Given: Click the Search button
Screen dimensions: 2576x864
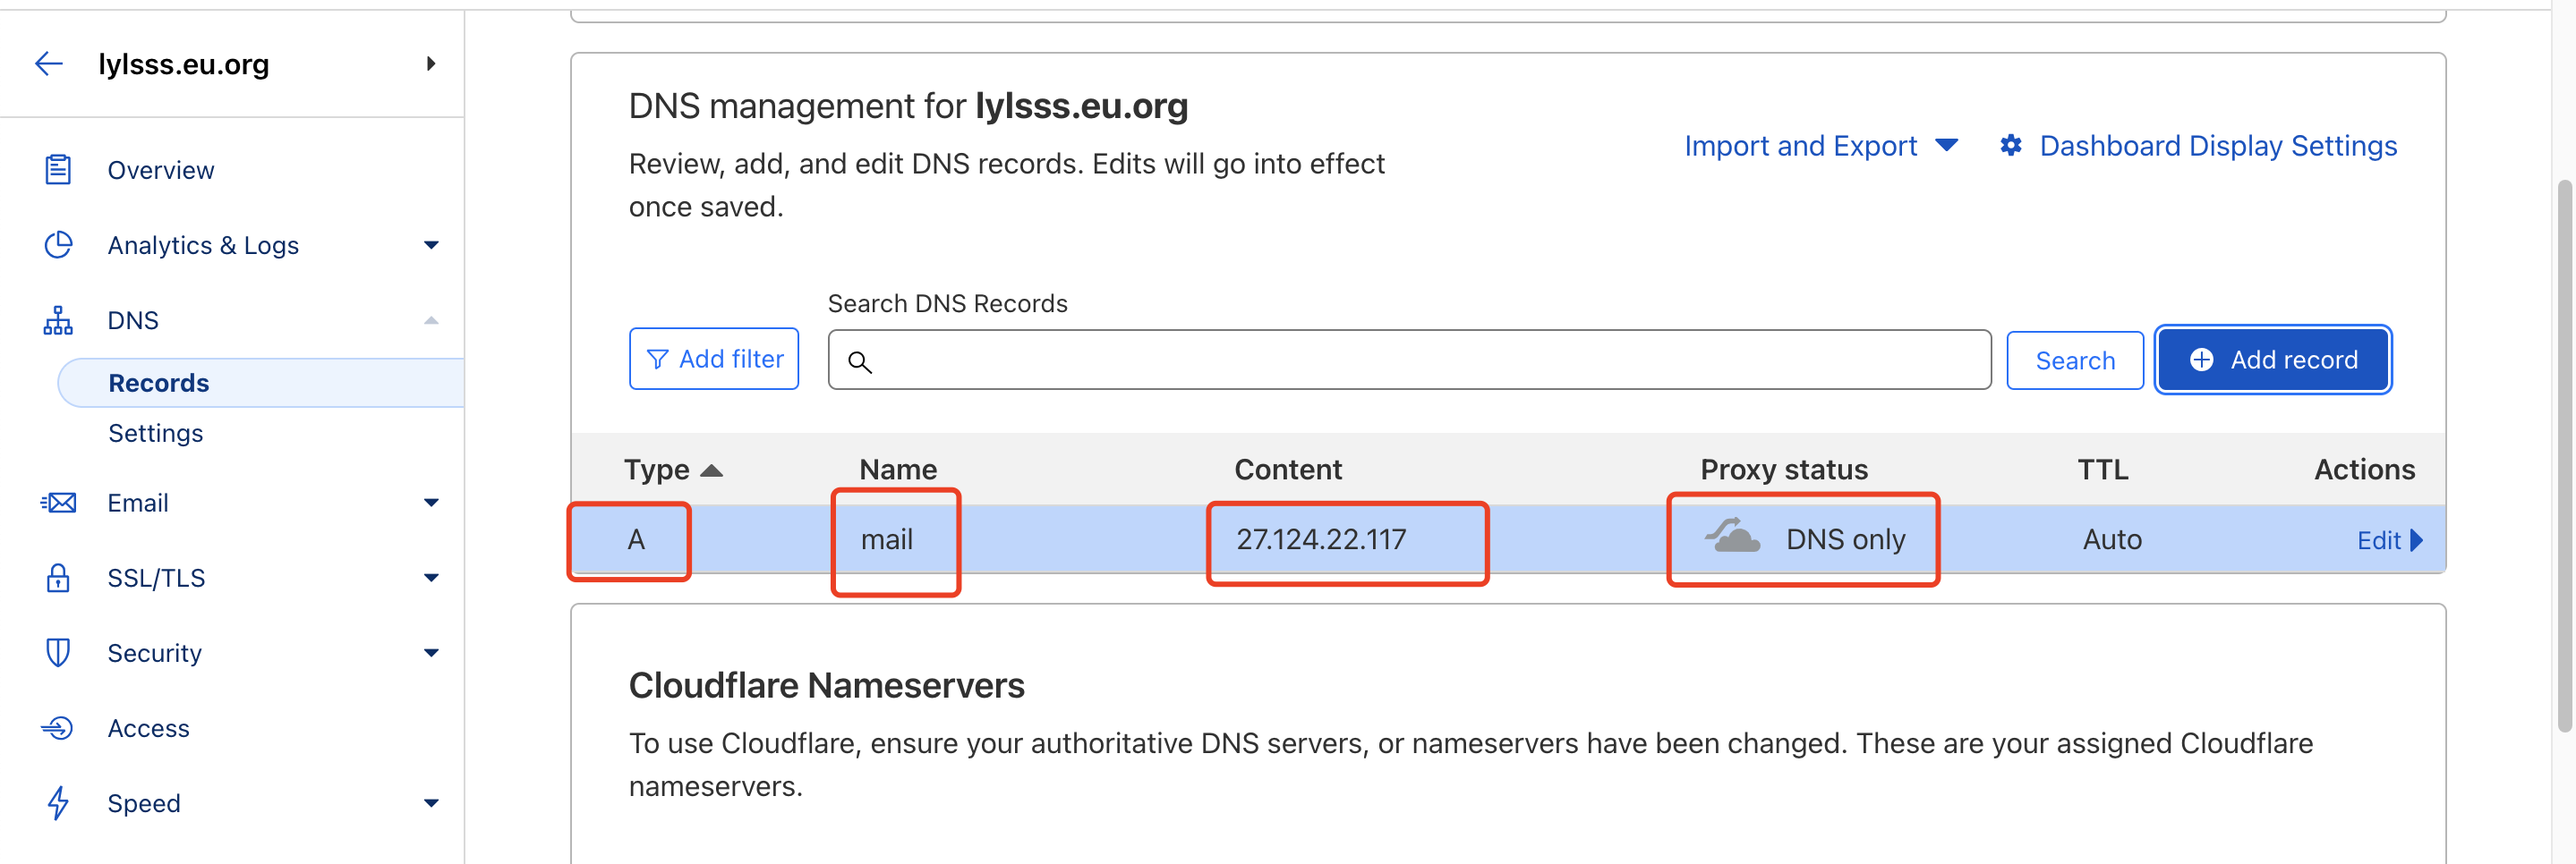Looking at the screenshot, I should [x=2075, y=360].
